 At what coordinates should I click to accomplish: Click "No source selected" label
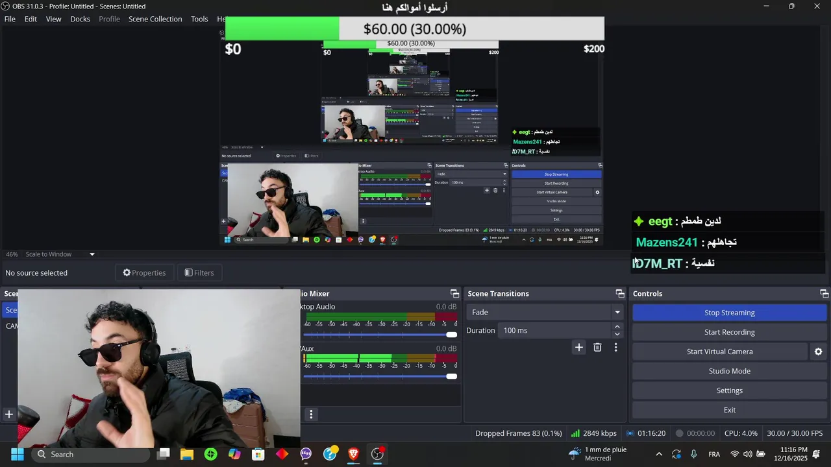coord(36,272)
